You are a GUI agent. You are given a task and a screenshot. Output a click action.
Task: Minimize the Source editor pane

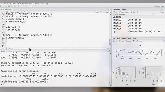point(108,10)
